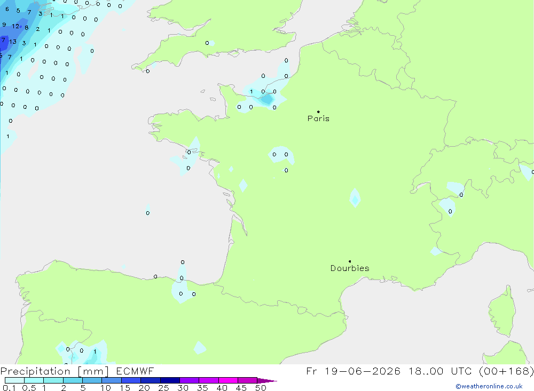Pick the legend swatch between 35 and 40
534x391 pixels.
coord(209,380)
